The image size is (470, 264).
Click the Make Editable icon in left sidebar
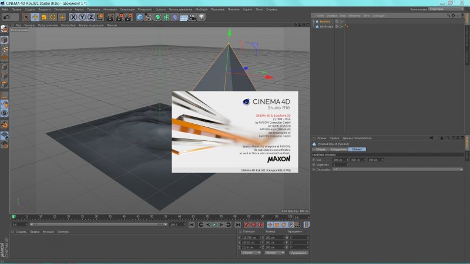pyautogui.click(x=4, y=29)
